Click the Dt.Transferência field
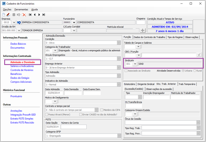The width and height of the screenshot is (206, 142). (134, 106)
